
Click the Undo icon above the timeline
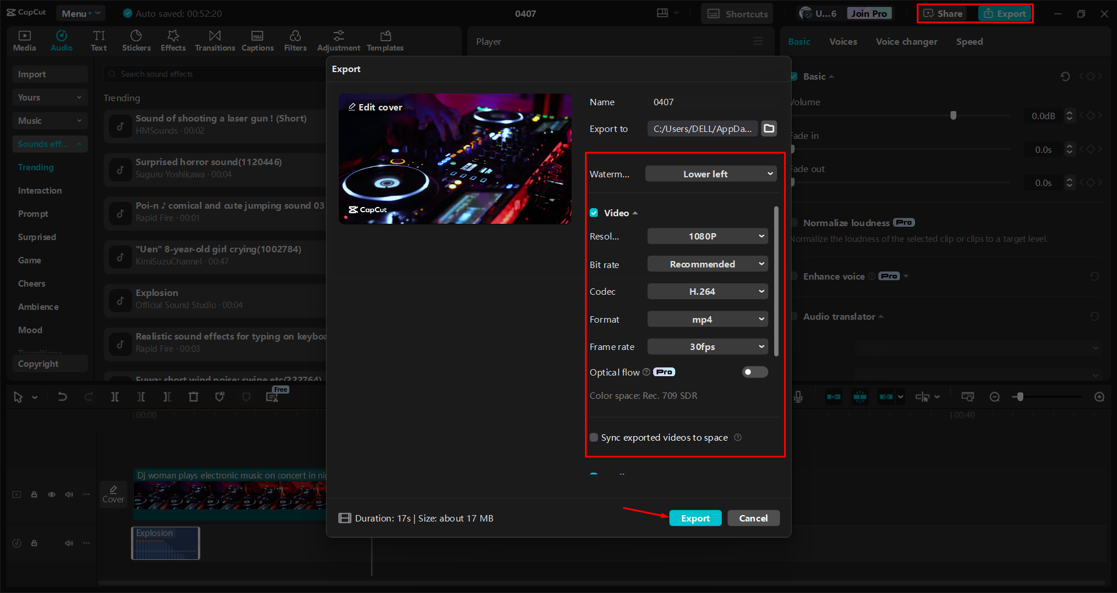click(x=62, y=396)
